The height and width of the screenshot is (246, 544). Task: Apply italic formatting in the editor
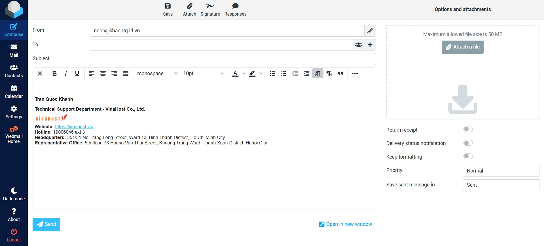[66, 74]
